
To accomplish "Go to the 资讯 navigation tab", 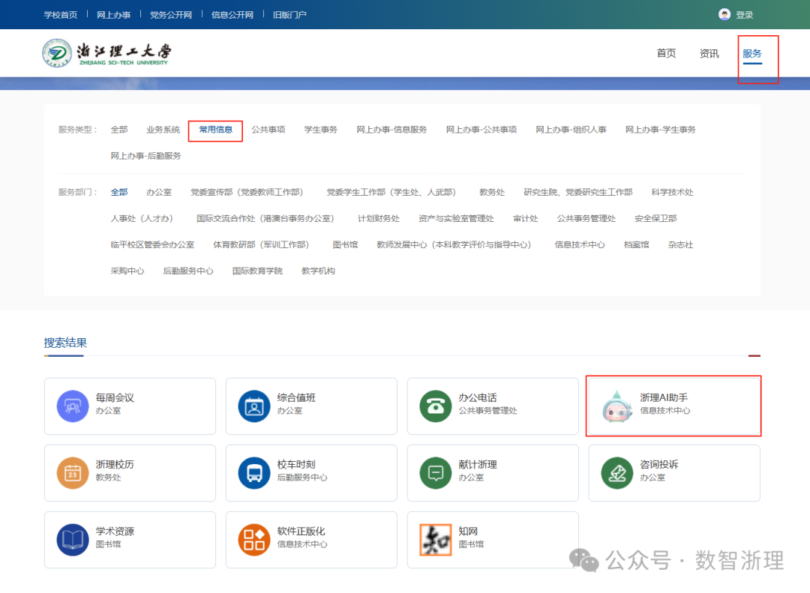I will [x=709, y=53].
